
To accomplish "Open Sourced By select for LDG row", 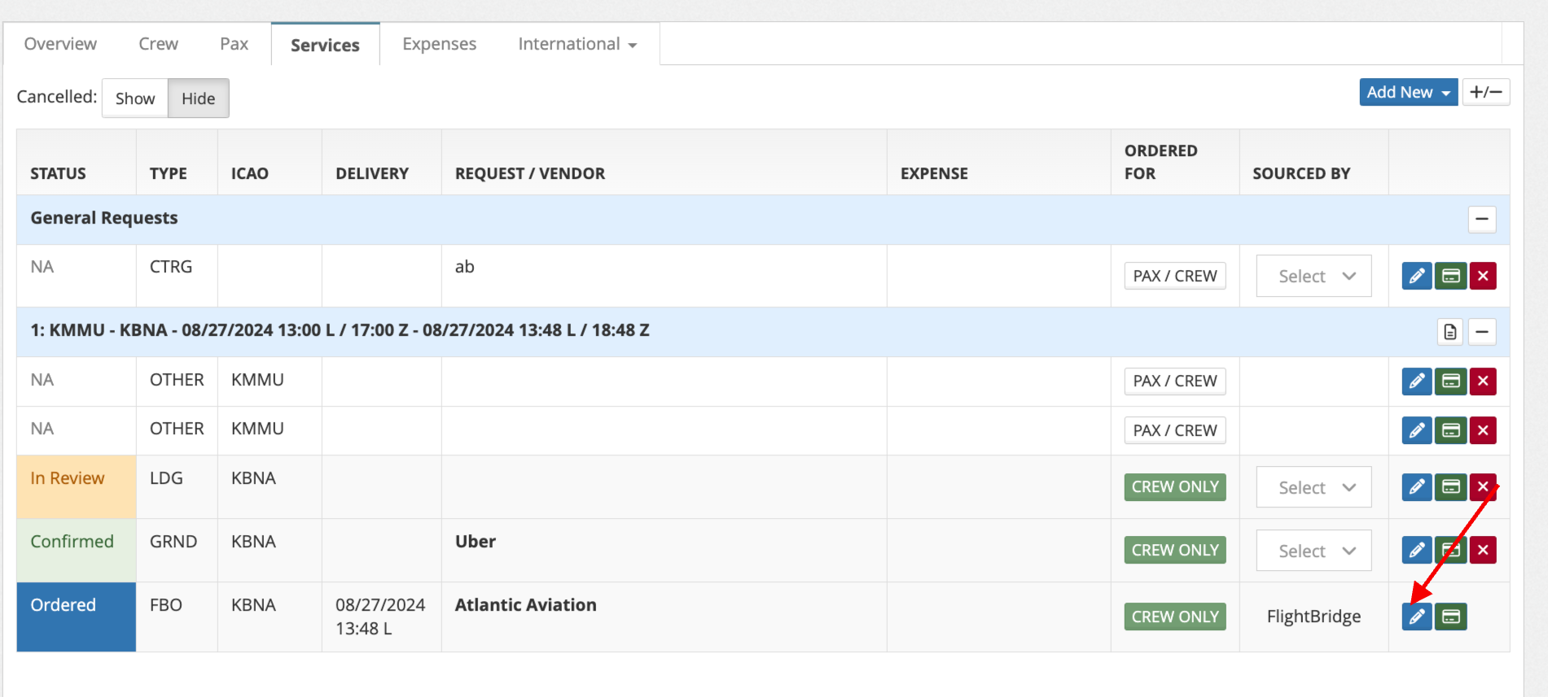I will click(1313, 487).
